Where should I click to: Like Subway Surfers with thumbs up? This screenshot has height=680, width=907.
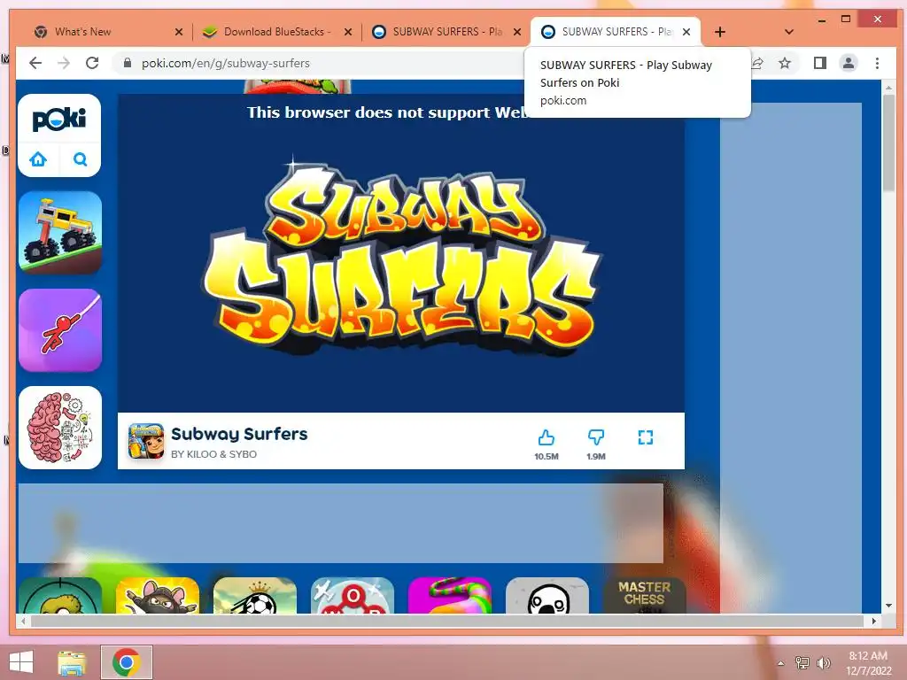[546, 437]
